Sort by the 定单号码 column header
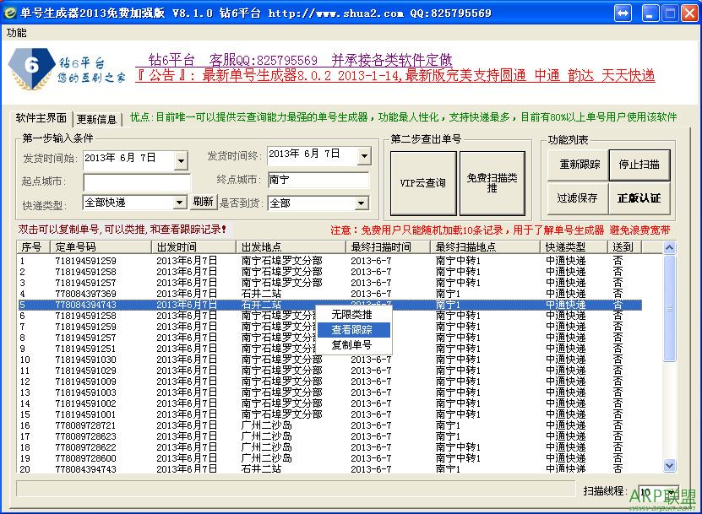Viewport: 702px width, 514px height. 75,247
